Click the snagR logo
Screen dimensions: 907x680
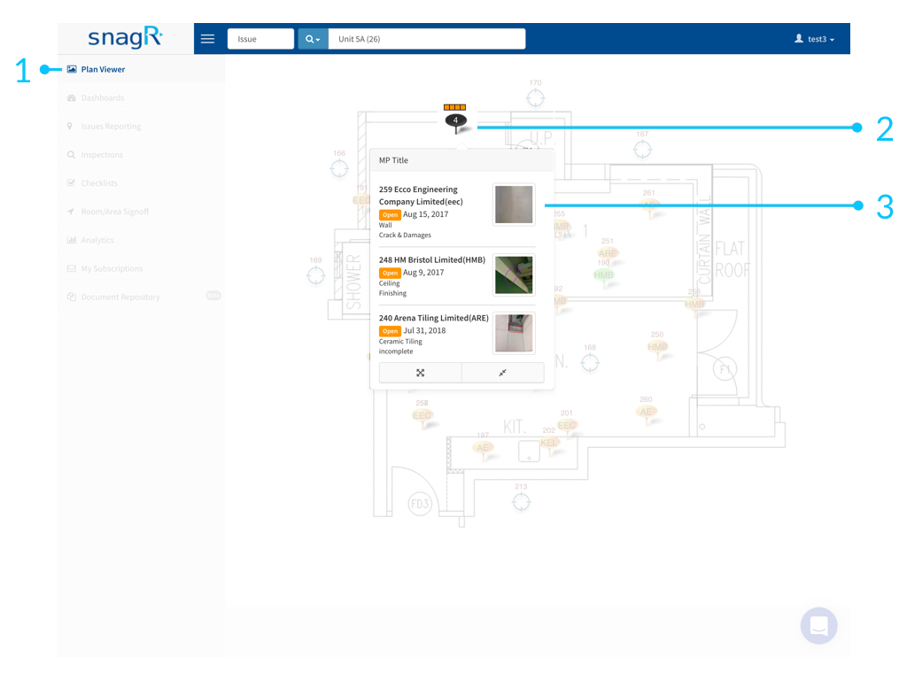[126, 37]
